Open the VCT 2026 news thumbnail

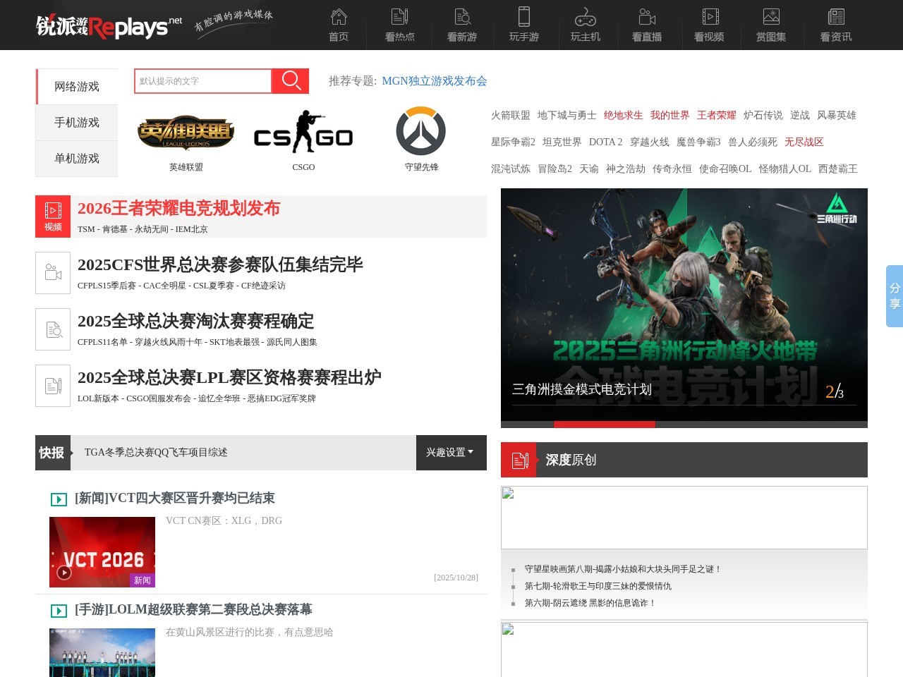point(102,552)
